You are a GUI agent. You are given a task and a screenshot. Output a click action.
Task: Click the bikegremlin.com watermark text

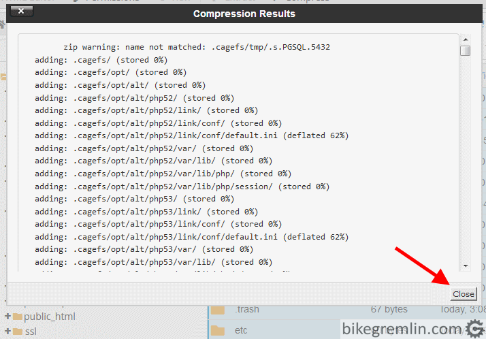(x=402, y=329)
